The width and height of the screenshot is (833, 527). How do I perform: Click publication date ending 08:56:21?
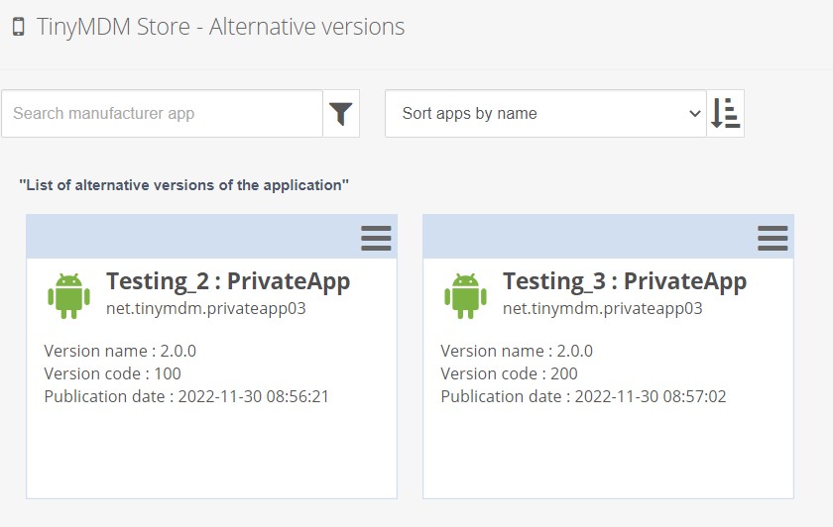pos(186,396)
